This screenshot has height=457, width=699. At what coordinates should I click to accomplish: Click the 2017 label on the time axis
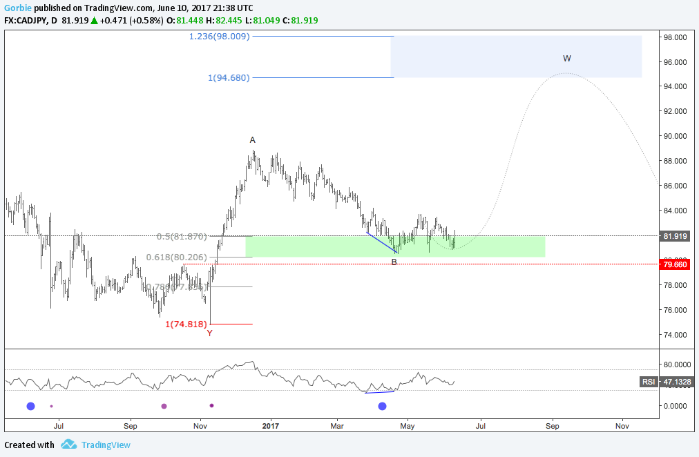pyautogui.click(x=270, y=426)
